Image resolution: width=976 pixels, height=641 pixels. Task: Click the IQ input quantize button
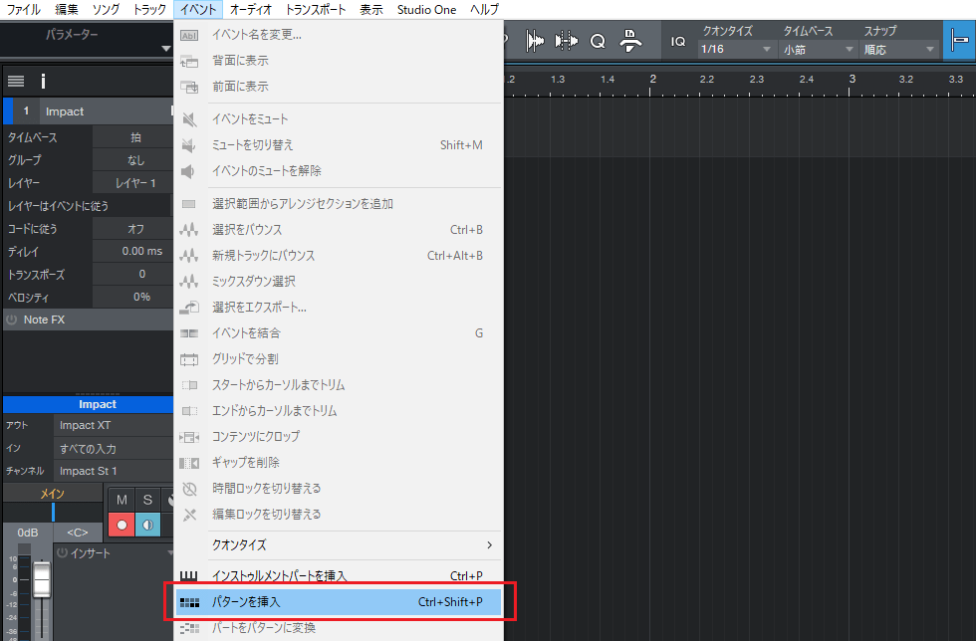678,41
